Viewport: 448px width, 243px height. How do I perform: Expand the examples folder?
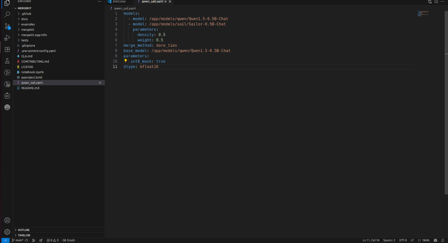pos(28,24)
